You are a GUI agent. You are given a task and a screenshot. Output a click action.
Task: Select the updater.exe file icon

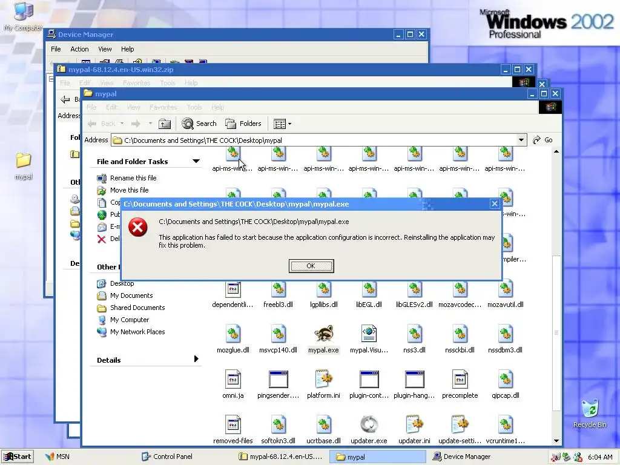coord(369,424)
